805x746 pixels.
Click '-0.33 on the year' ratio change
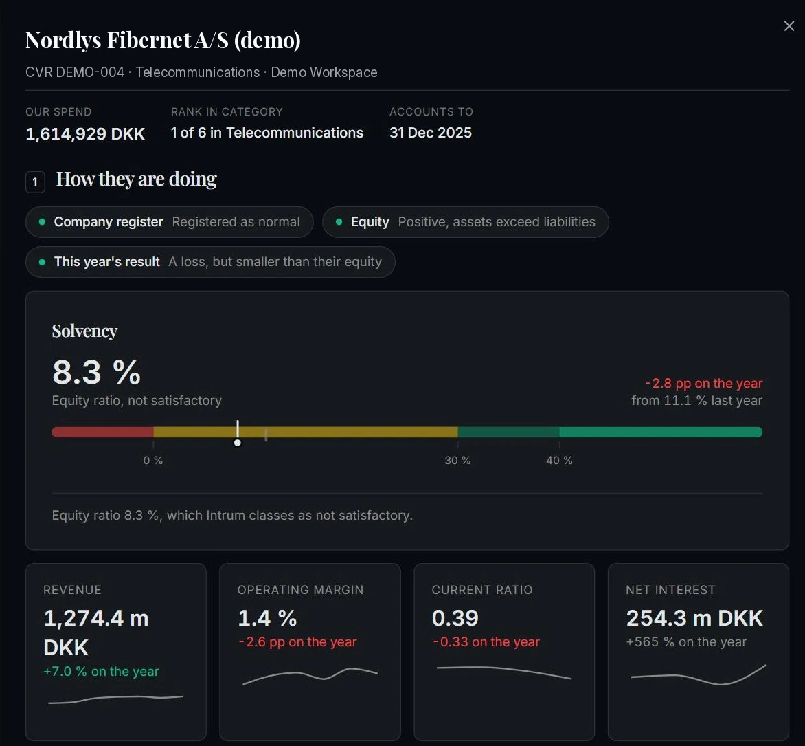[486, 641]
